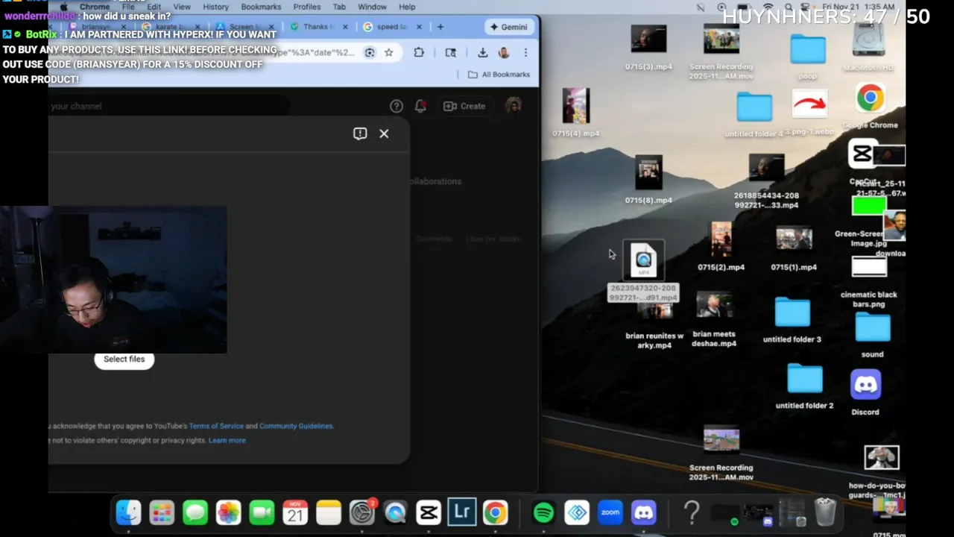Open the History menu

click(215, 7)
